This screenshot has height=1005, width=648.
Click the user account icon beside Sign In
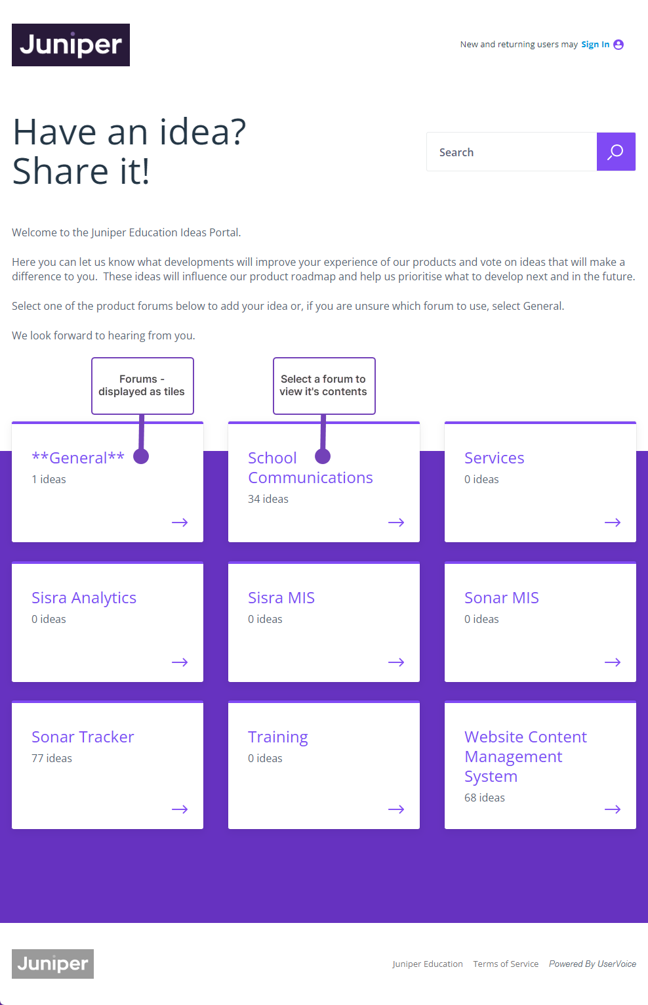[619, 44]
